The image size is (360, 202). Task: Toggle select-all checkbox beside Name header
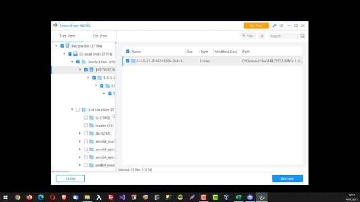click(128, 51)
